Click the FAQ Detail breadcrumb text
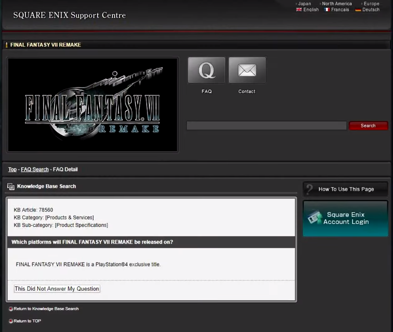 click(x=65, y=170)
